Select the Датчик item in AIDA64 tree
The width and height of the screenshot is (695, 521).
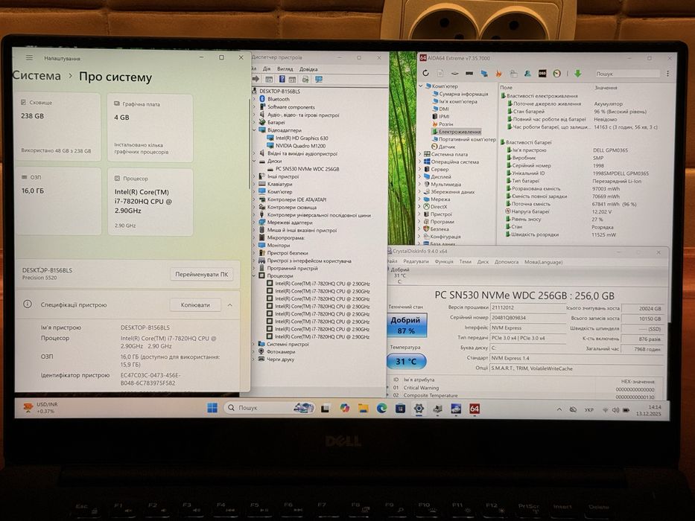[x=442, y=147]
